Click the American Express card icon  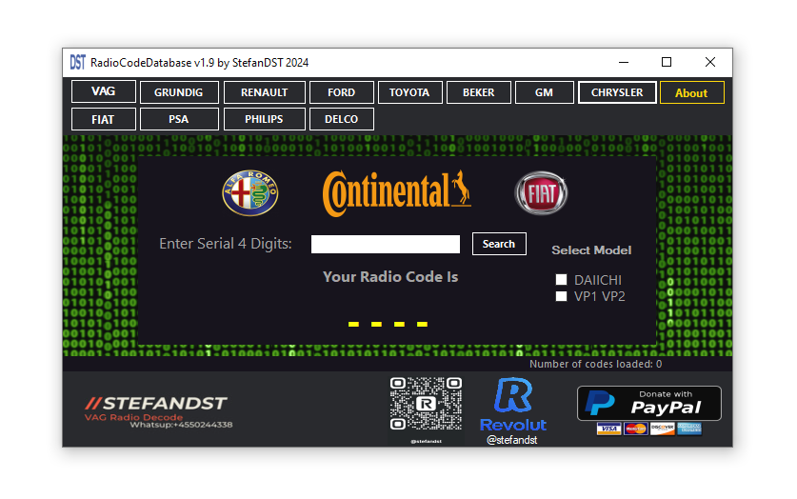tap(689, 429)
